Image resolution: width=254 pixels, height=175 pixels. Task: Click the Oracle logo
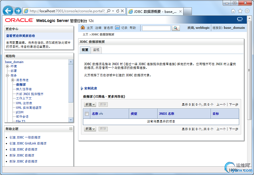(x=19, y=20)
